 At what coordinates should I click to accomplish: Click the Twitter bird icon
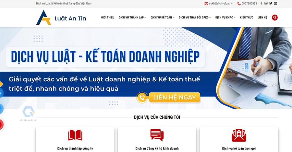(271, 3)
